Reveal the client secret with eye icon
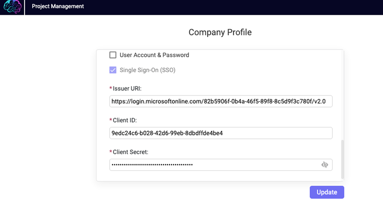 [324, 165]
